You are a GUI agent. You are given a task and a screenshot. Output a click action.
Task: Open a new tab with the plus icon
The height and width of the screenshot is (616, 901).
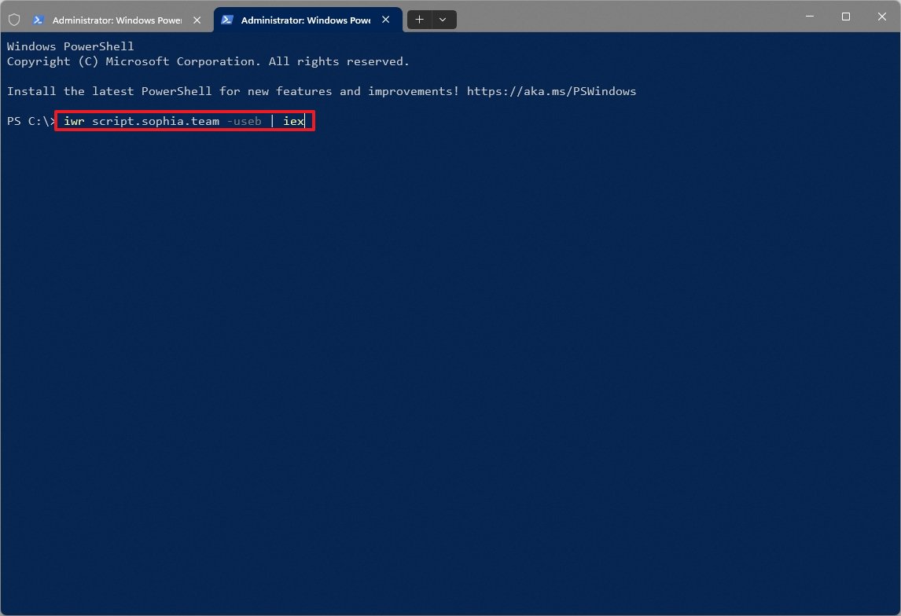coord(419,19)
